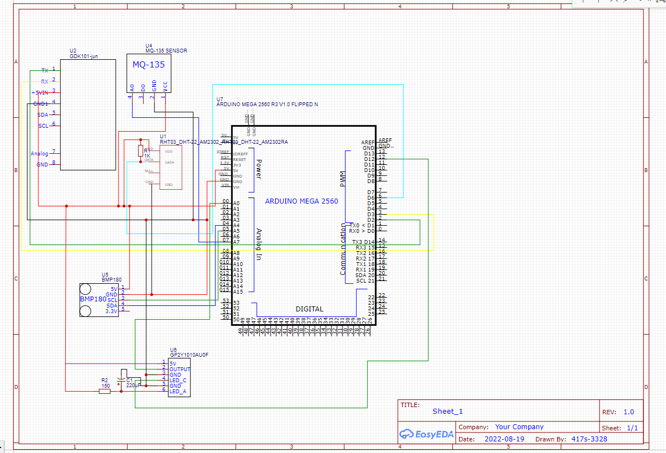Screen dimensions: 666x453
Task: Select the LED_C pin on GP2Y1010AU0F
Action: 178,380
